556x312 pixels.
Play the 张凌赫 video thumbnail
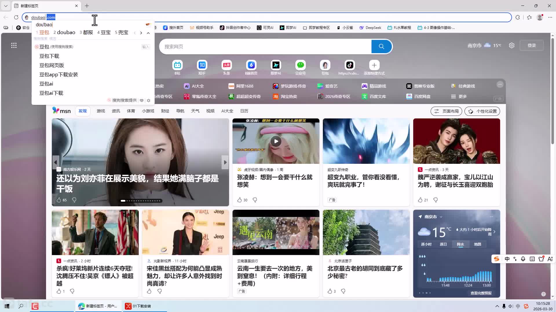pyautogui.click(x=276, y=141)
